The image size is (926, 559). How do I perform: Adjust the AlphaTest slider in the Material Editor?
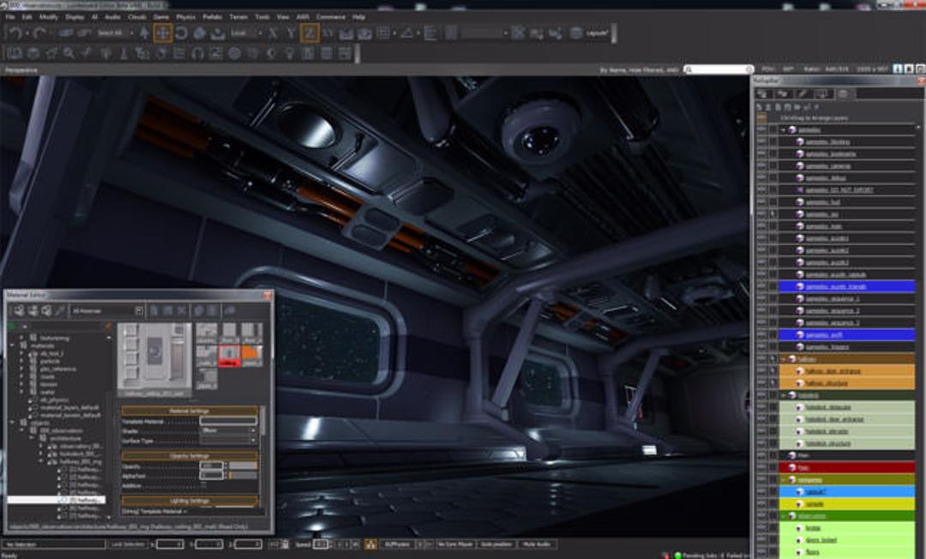[x=243, y=475]
